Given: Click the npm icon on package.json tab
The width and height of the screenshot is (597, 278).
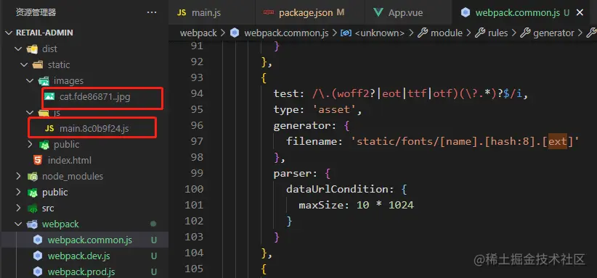Looking at the screenshot, I should pyautogui.click(x=269, y=12).
